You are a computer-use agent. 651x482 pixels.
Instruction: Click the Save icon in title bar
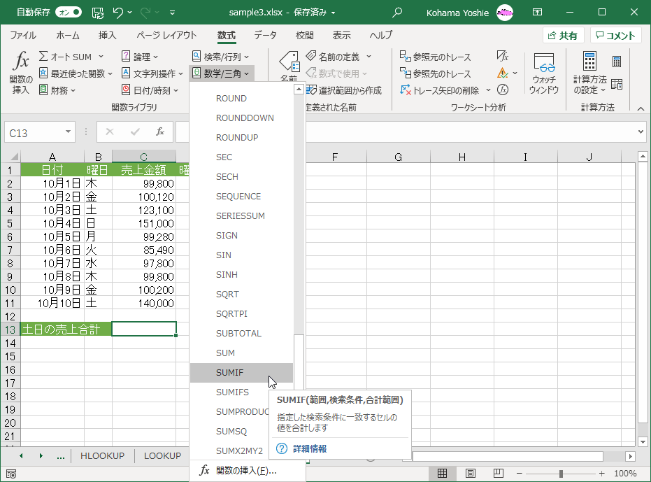(98, 12)
